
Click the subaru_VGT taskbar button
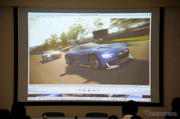(98, 99)
